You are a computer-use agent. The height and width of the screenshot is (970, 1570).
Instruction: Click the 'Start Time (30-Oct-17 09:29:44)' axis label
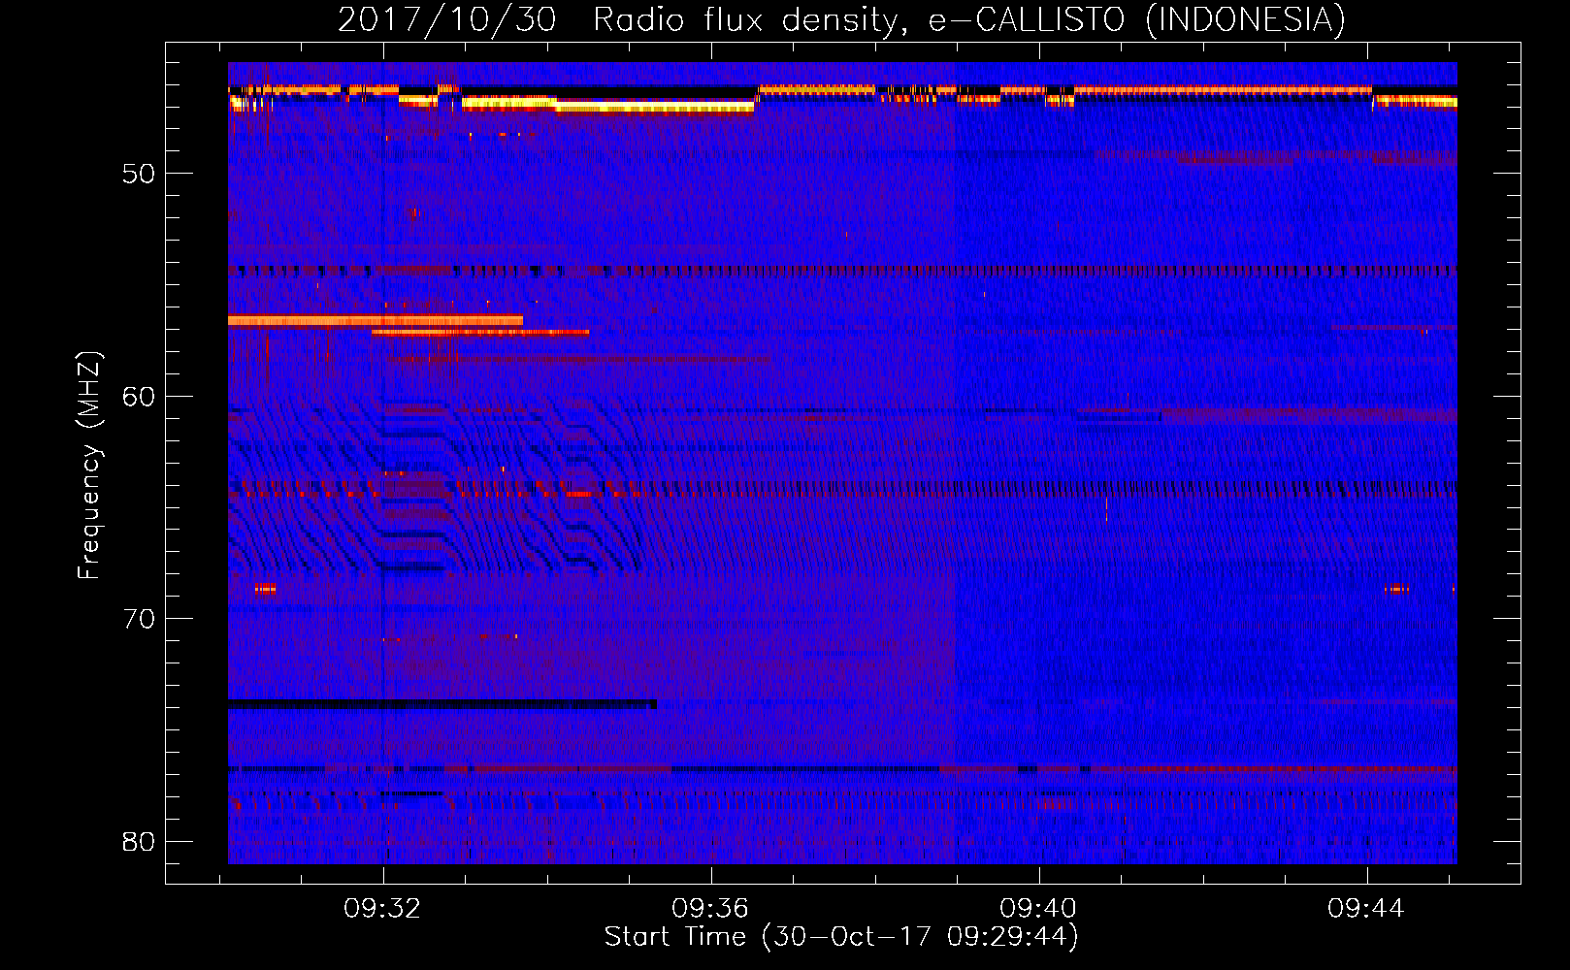841,937
